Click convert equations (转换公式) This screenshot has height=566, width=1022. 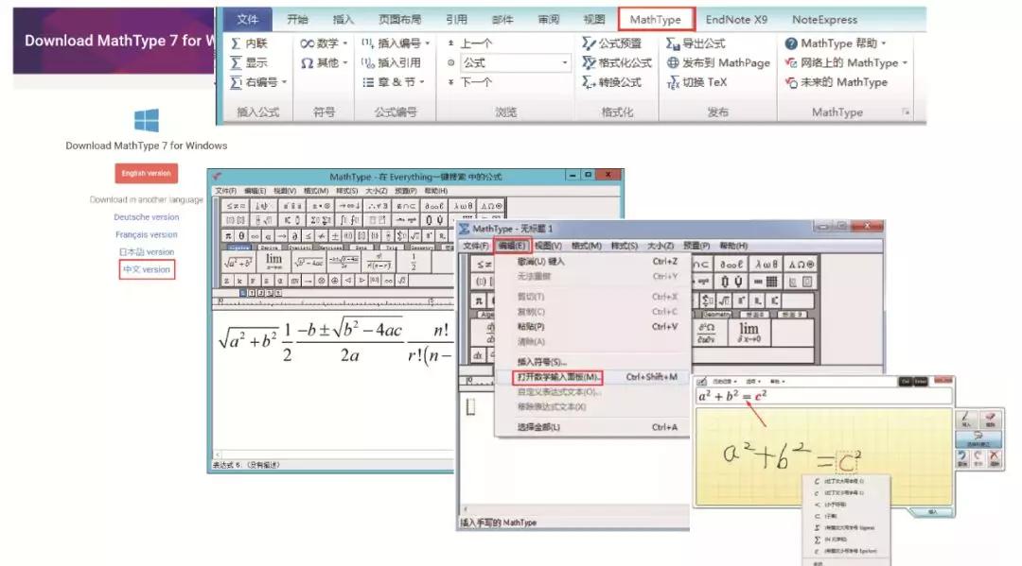coord(612,82)
